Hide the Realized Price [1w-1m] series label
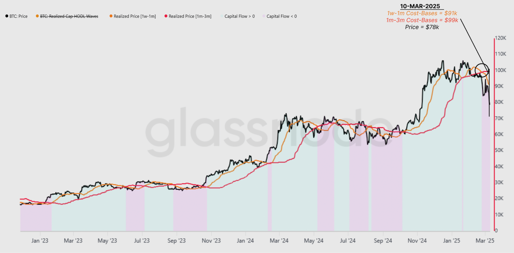This screenshot has width=514, height=253. point(135,16)
